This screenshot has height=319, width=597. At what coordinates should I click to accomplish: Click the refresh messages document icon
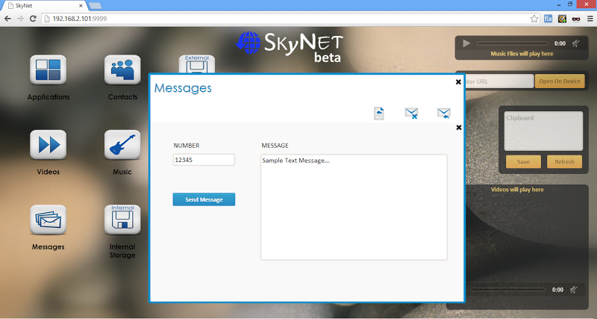pos(379,114)
